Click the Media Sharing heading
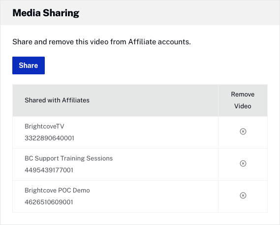This screenshot has height=225, width=280. 46,13
